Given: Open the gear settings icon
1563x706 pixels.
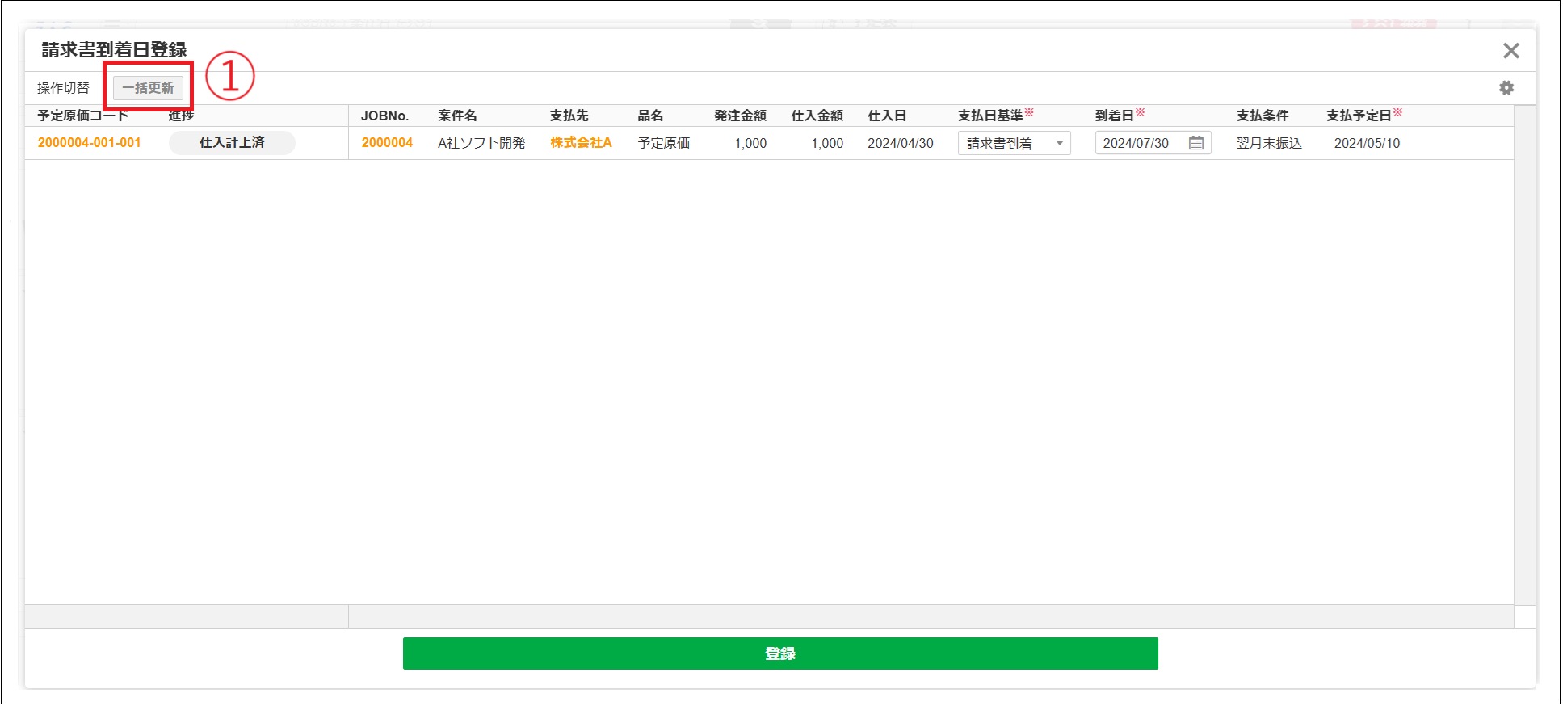Looking at the screenshot, I should [1506, 88].
